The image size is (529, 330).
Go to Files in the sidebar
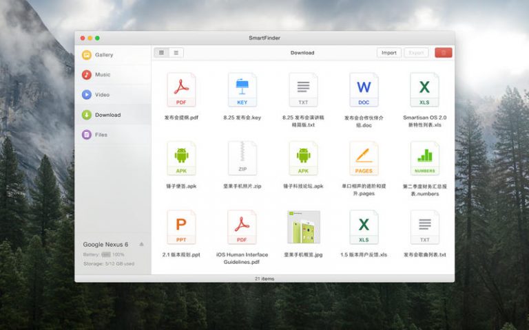(101, 135)
